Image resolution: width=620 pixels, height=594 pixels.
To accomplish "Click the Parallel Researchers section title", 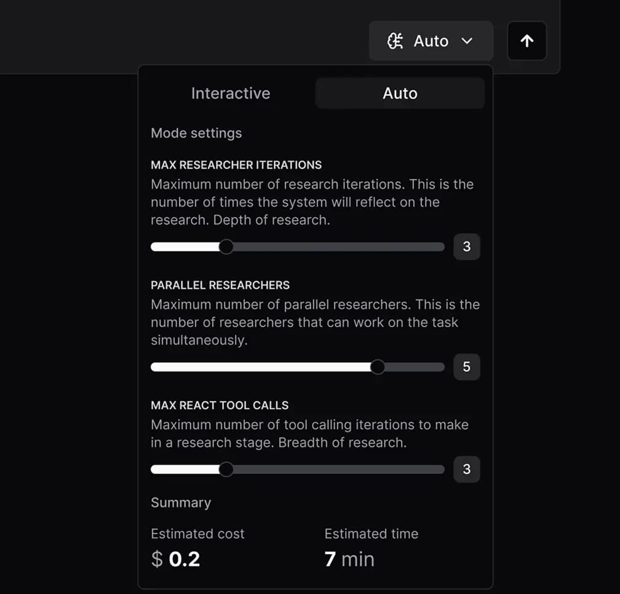I will pos(220,285).
